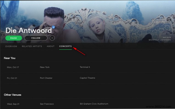
Task: Open the three-dot more options menu
Action: 52,38
